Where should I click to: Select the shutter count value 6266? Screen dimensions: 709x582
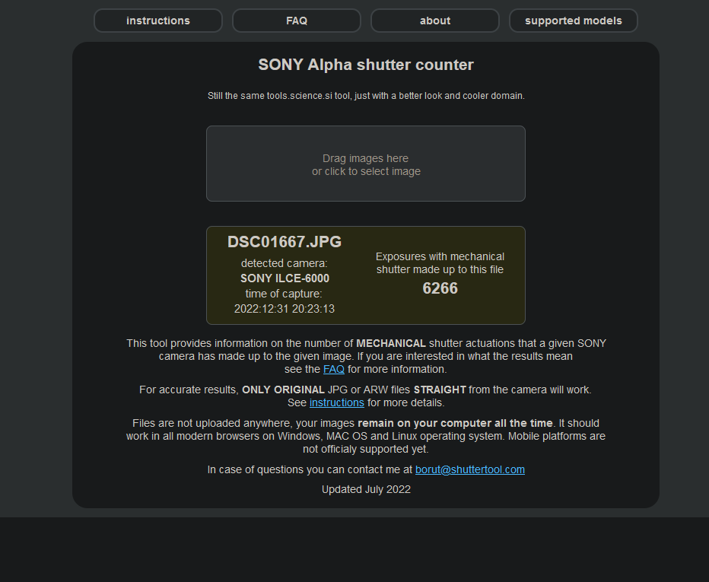pos(440,288)
